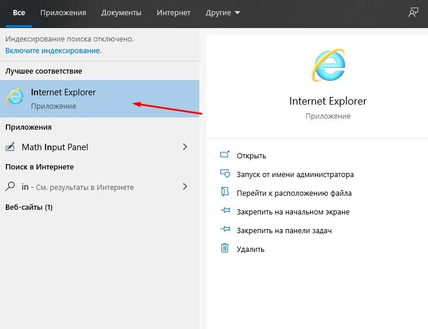Select the Интернет tab

tap(174, 13)
